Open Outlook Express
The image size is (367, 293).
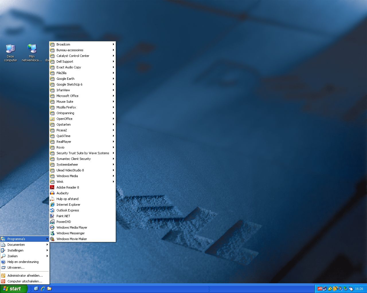[x=83, y=210]
